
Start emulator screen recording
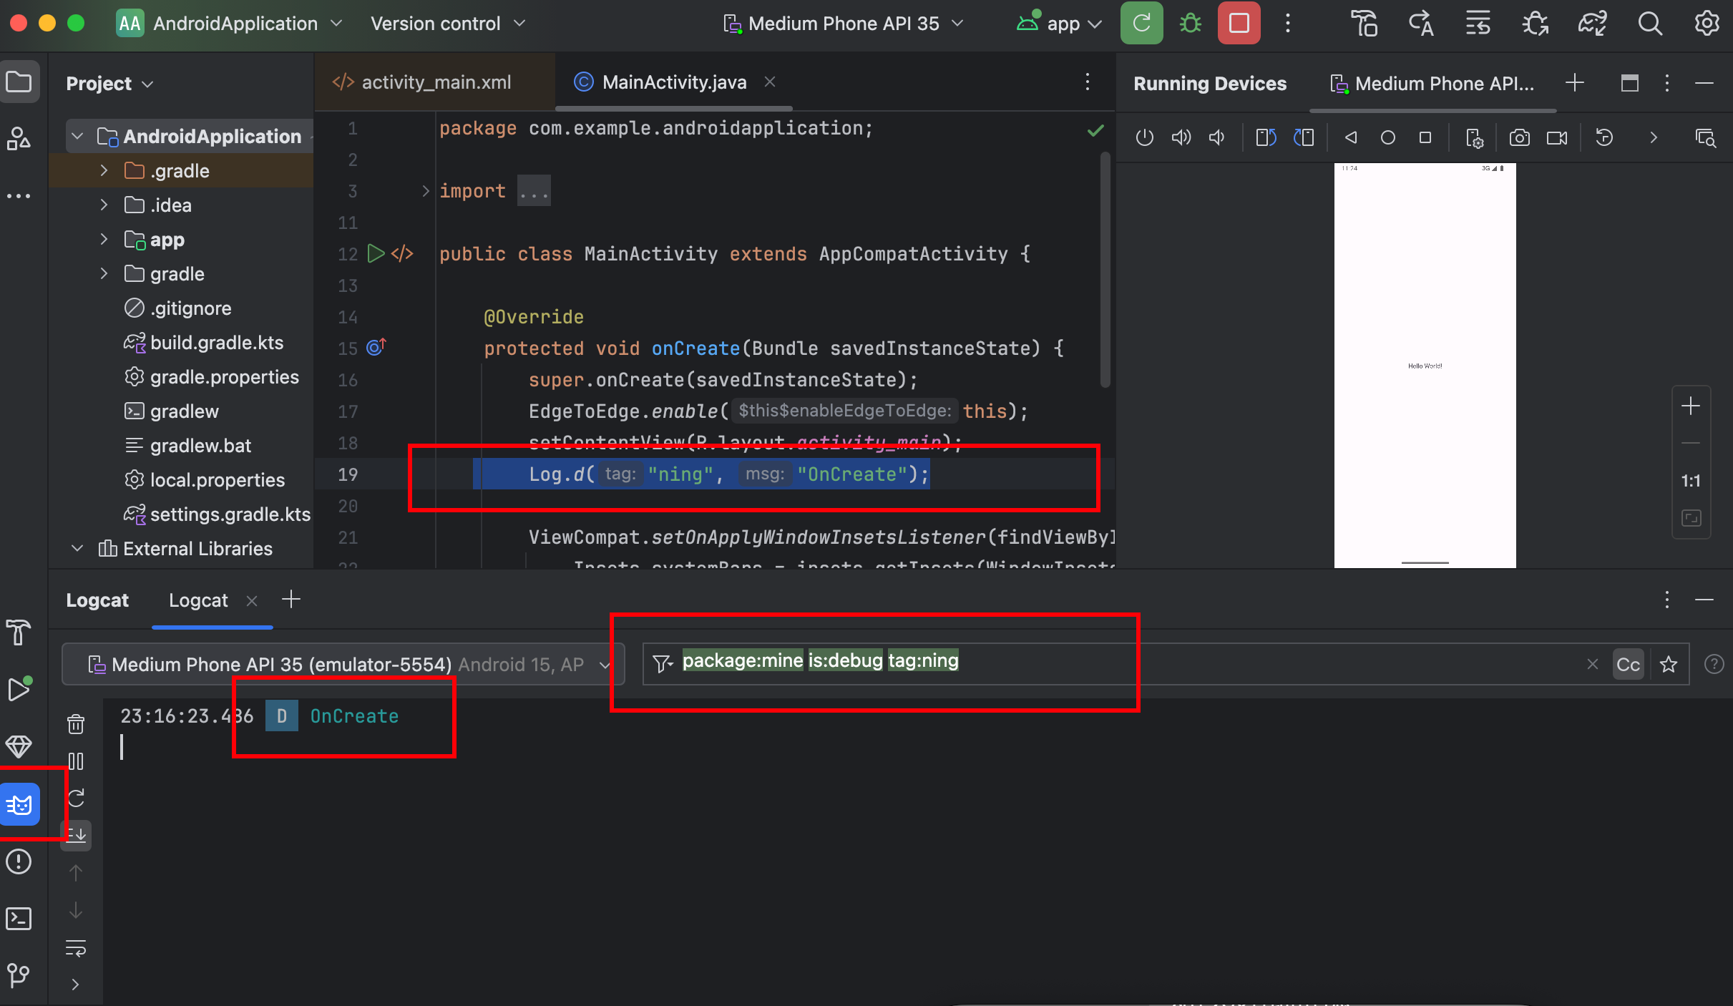pyautogui.click(x=1557, y=137)
